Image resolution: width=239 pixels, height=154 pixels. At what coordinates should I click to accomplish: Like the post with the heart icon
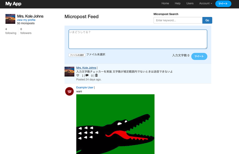pos(78,76)
